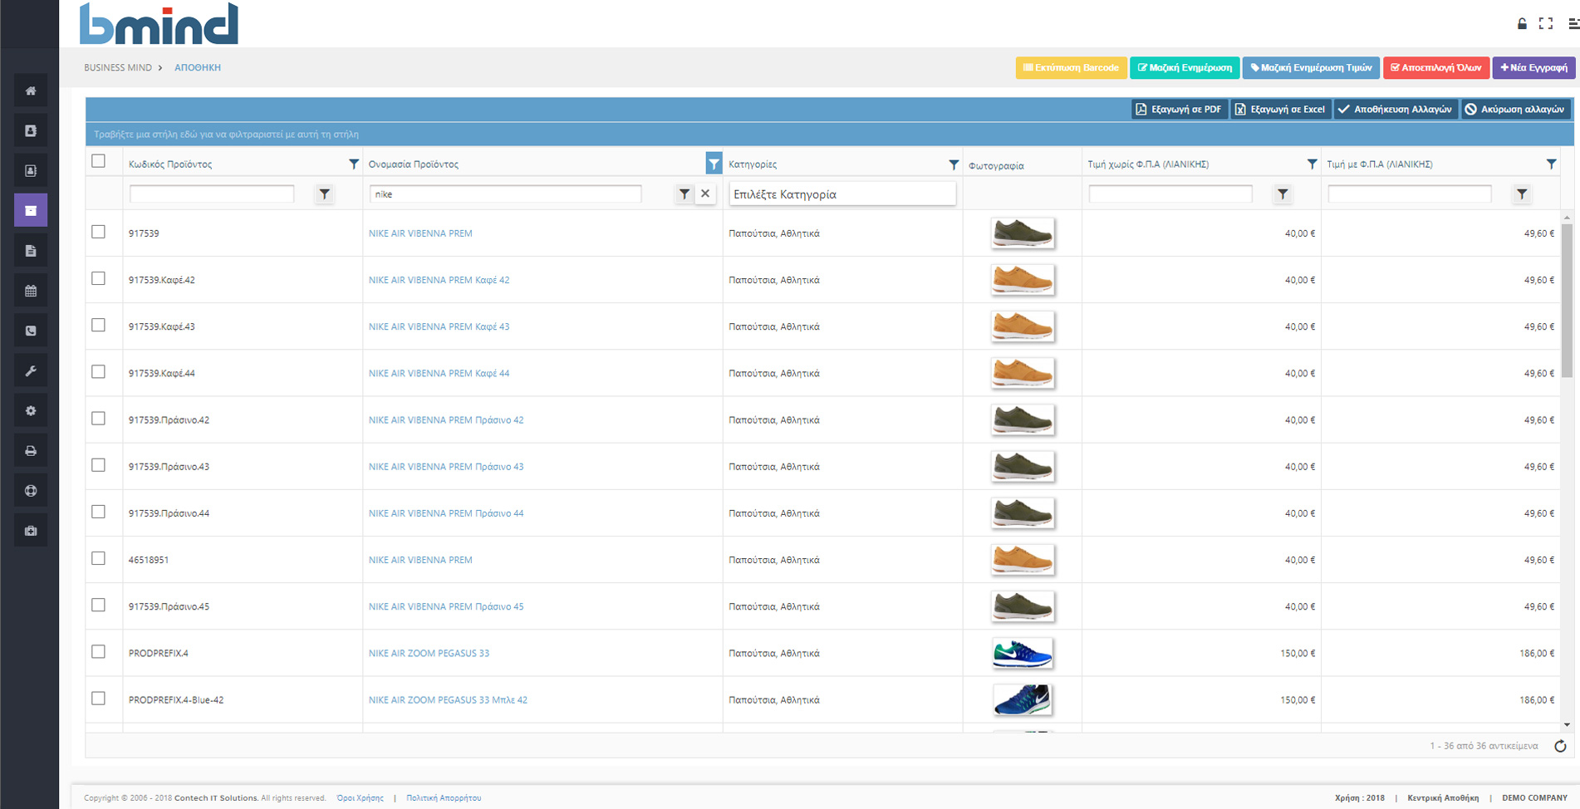The width and height of the screenshot is (1580, 809).
Task: Open the NIKE AIR VIBENNA PREM Πράσινο 45 link
Action: (446, 606)
